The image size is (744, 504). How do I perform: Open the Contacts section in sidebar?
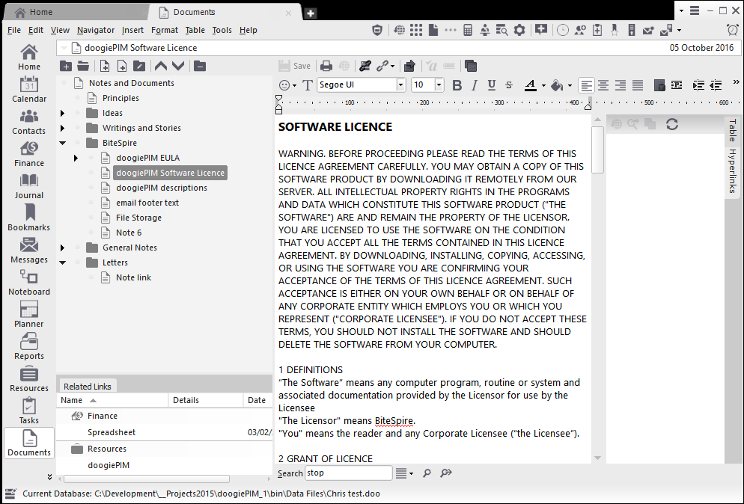(29, 121)
